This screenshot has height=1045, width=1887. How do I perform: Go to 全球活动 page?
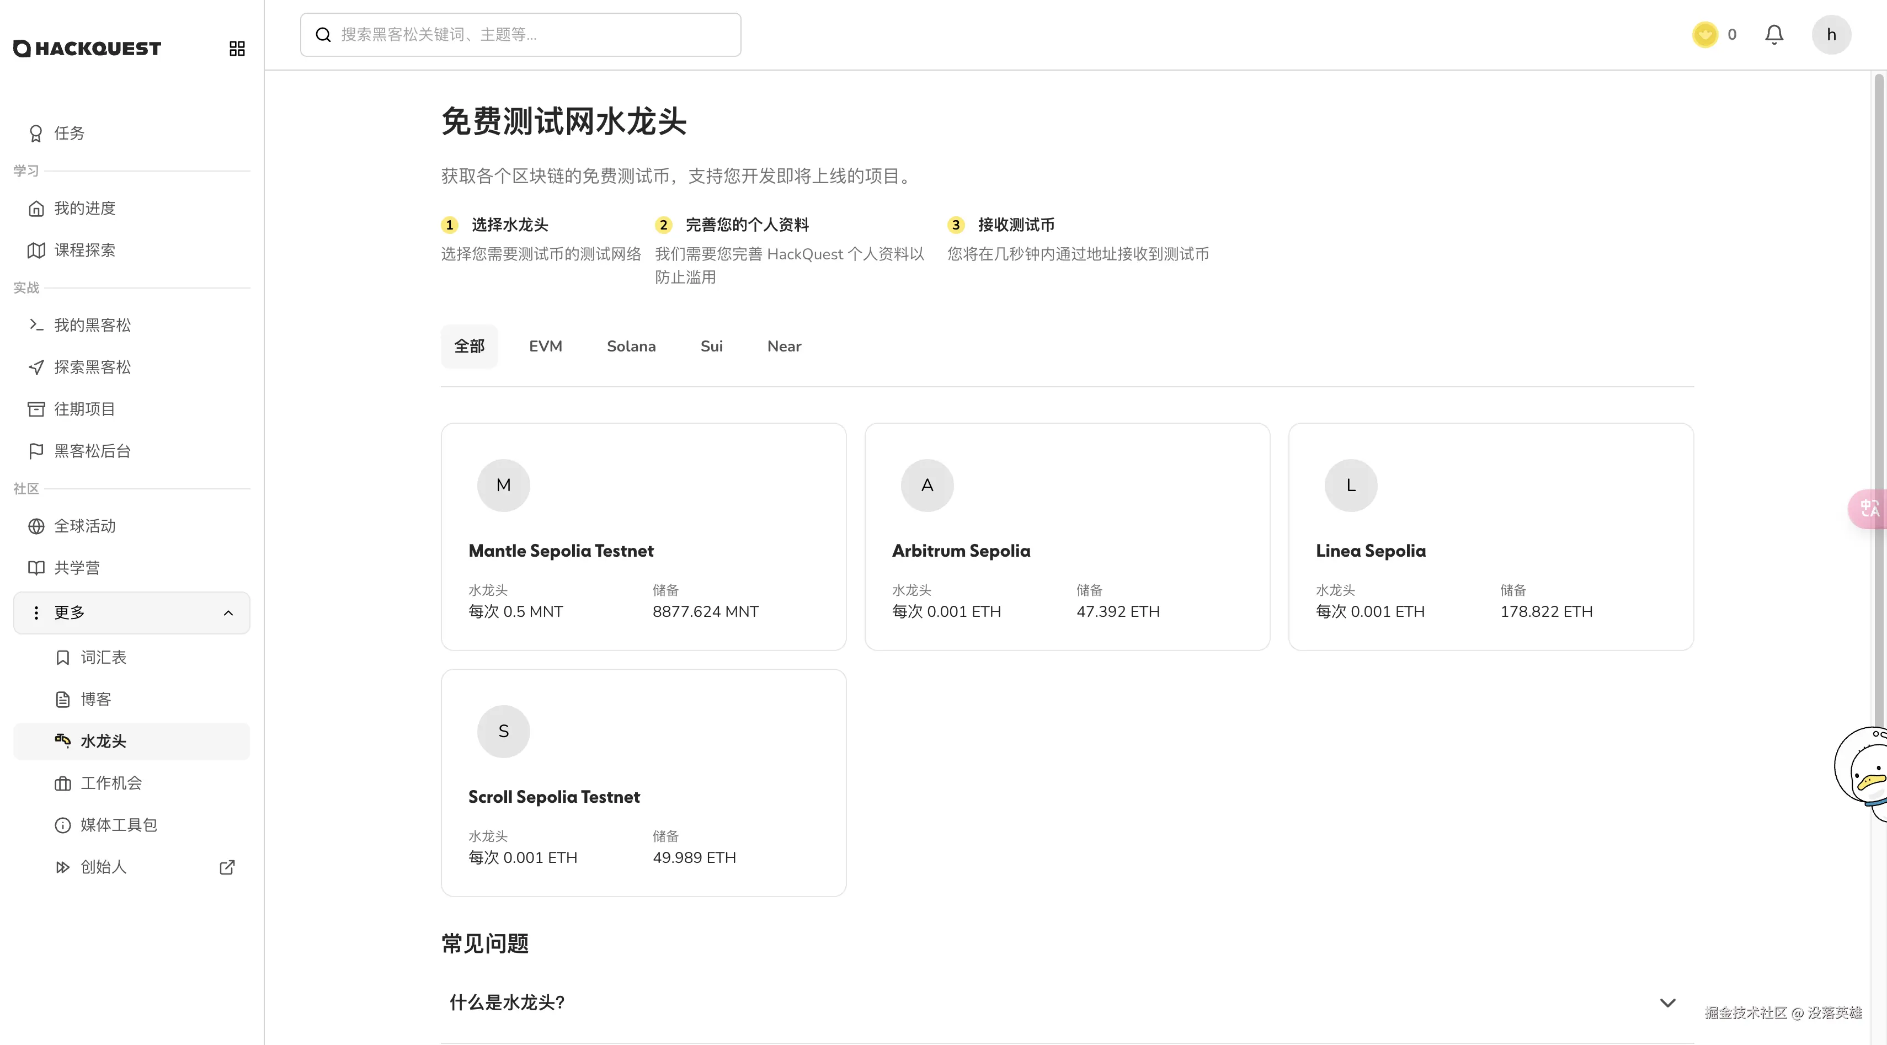coord(132,526)
